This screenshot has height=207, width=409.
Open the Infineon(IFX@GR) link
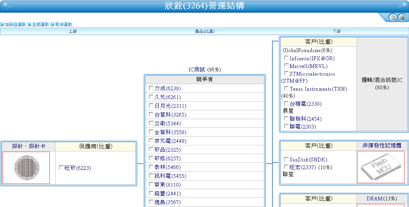coord(312,58)
